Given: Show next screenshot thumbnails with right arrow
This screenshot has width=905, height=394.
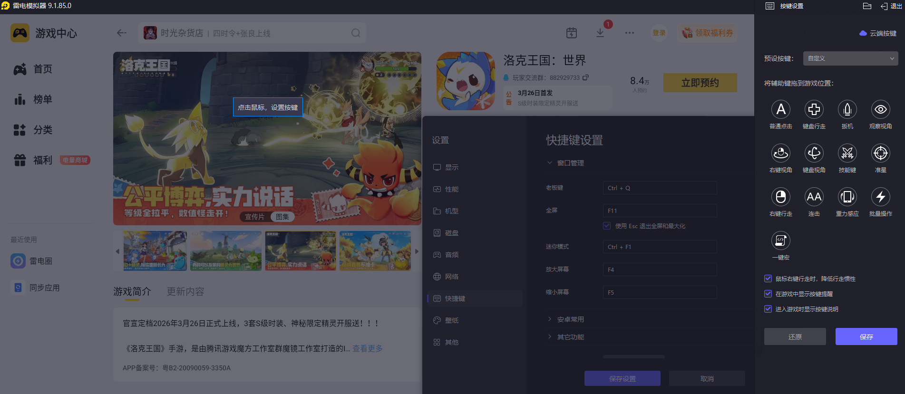Looking at the screenshot, I should (x=417, y=251).
